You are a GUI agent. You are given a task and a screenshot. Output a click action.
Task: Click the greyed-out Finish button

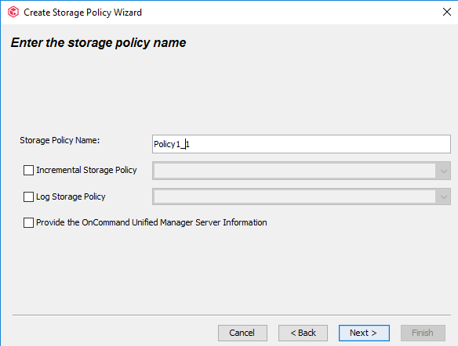pyautogui.click(x=423, y=333)
